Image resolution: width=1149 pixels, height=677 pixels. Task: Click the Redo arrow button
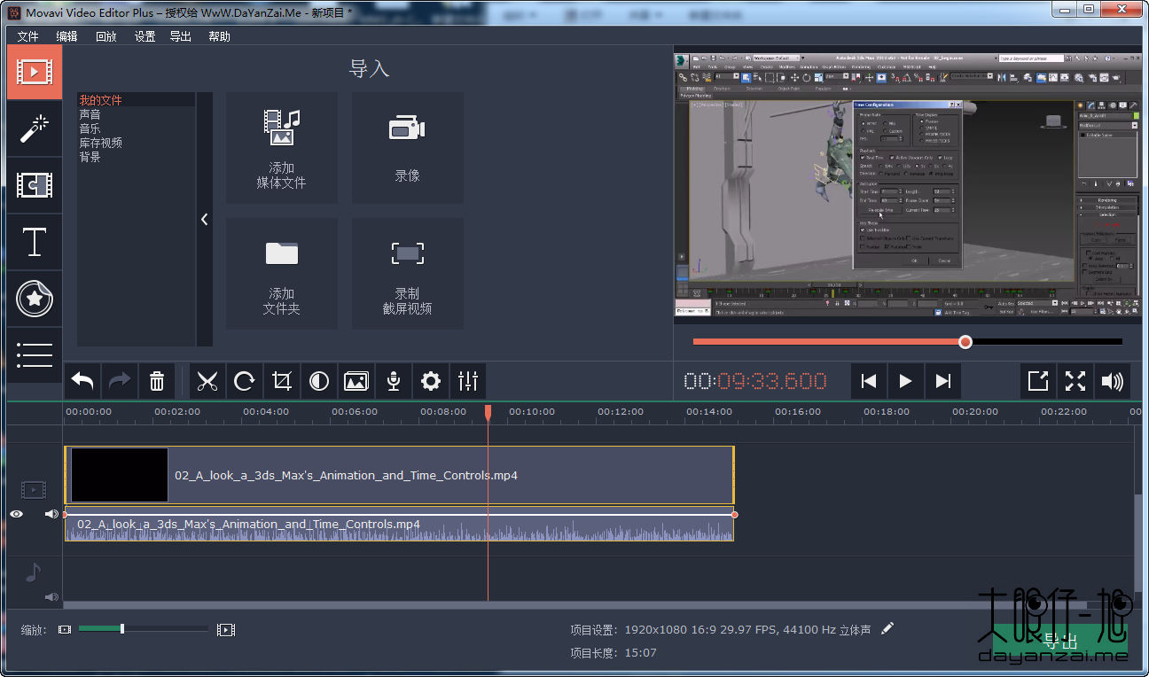120,381
